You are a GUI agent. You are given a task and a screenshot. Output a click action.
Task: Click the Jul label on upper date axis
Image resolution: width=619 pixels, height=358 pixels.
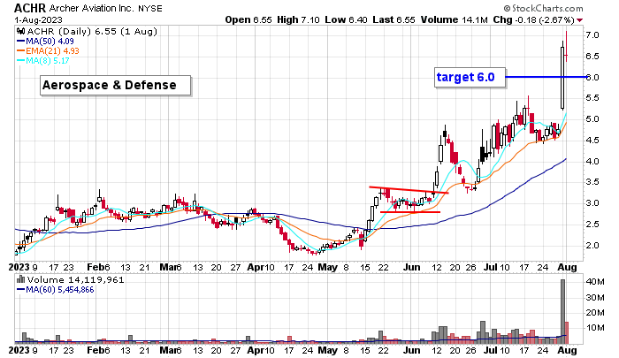tap(490, 267)
